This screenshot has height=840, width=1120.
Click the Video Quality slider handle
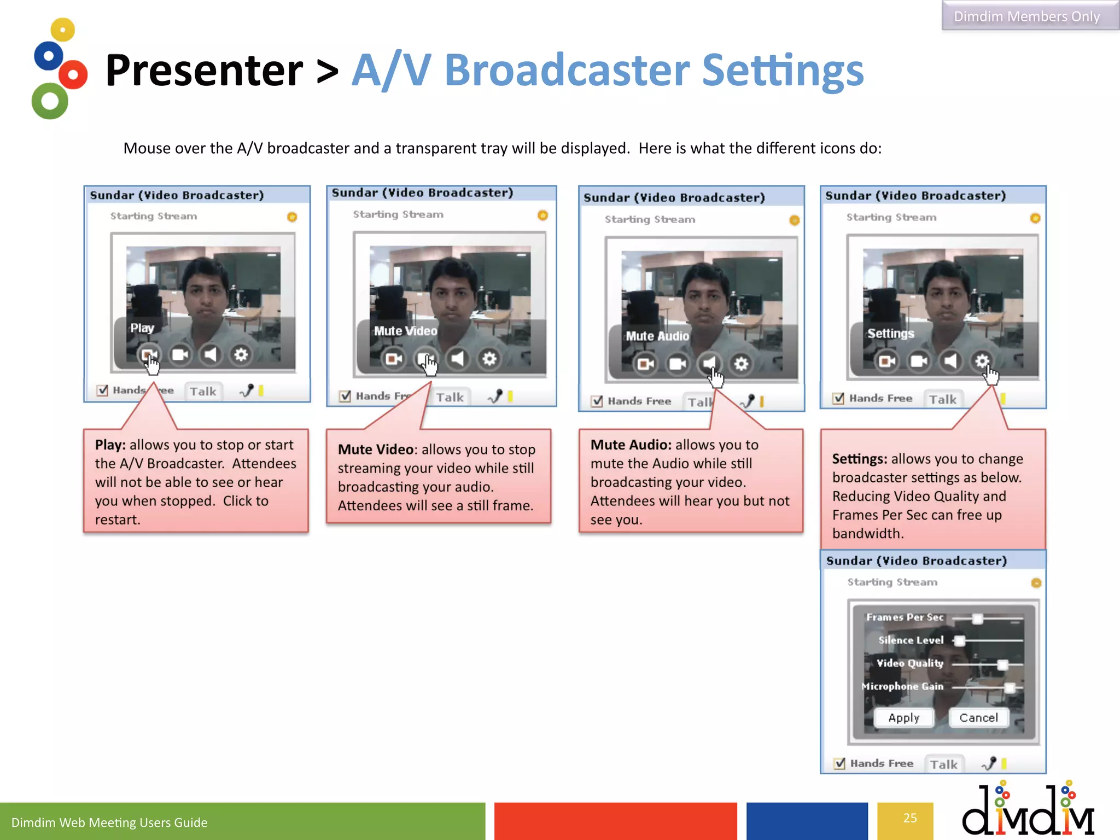[x=1002, y=664]
